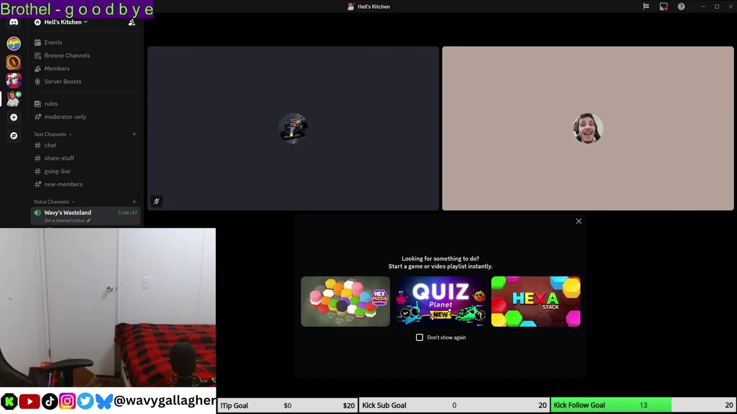Close the game suggestion popup
Viewport: 737px width, 414px height.
[579, 221]
